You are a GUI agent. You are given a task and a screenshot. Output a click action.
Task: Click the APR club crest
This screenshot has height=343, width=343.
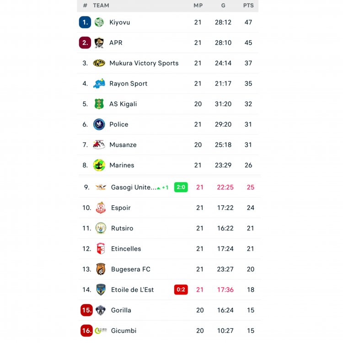pyautogui.click(x=99, y=43)
